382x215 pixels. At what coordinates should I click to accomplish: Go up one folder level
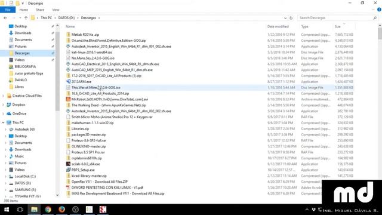[x=26, y=18]
